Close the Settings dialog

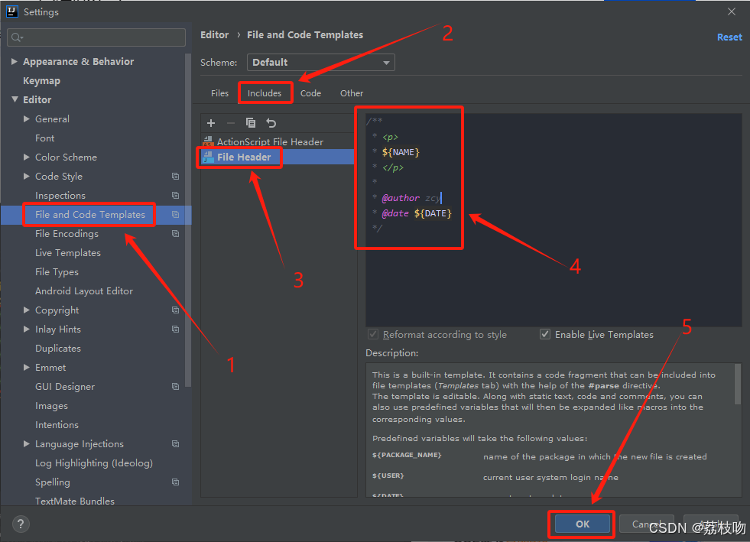click(732, 11)
